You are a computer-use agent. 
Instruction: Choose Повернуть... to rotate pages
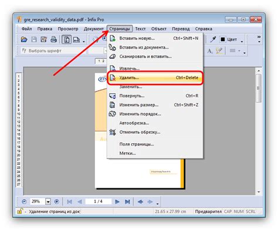[155, 96]
